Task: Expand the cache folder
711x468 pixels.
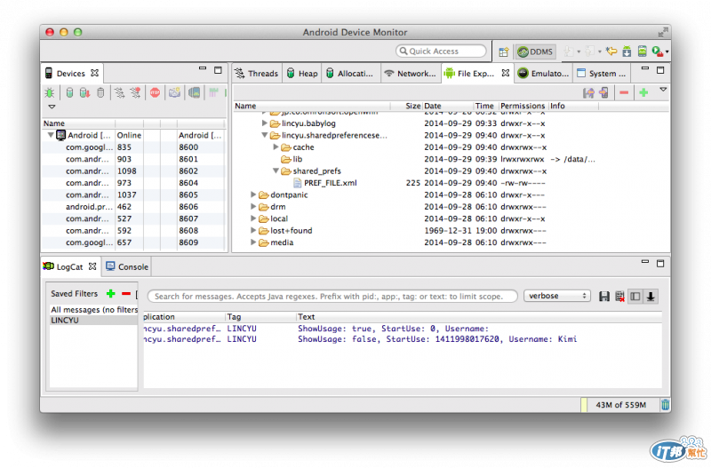Action: click(x=276, y=147)
